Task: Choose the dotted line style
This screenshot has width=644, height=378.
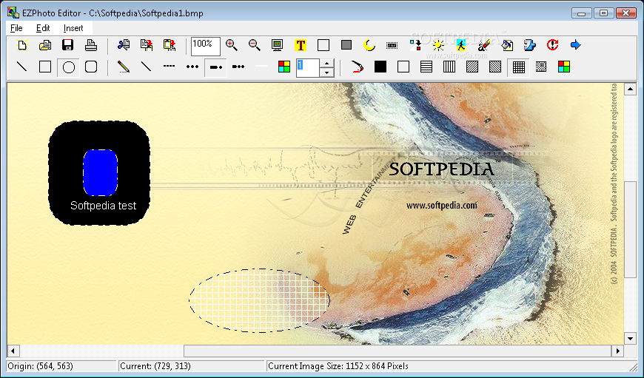Action: (192, 67)
